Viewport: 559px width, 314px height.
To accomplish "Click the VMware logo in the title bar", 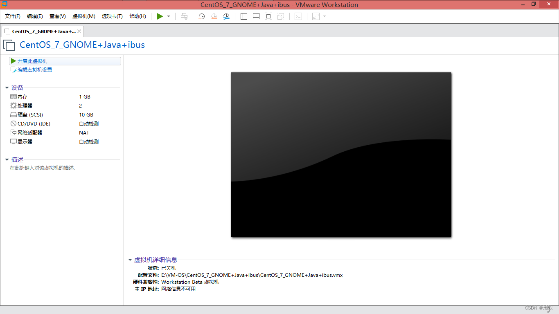I will pos(5,4).
